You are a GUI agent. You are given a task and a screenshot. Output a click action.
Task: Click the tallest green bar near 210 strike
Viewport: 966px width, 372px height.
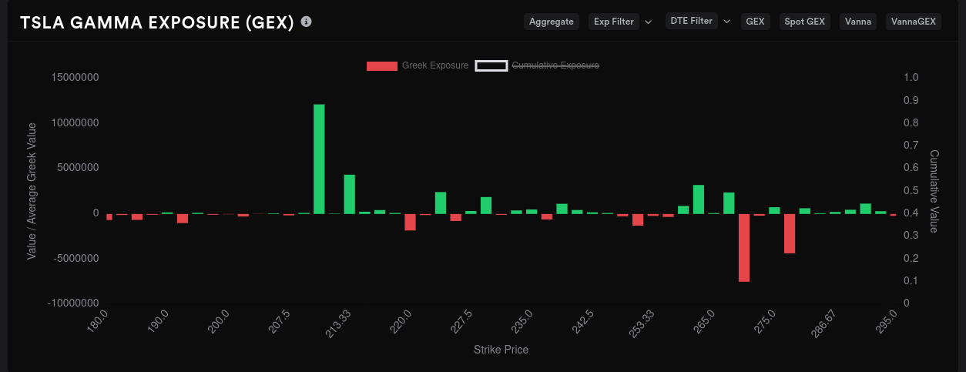coord(319,159)
